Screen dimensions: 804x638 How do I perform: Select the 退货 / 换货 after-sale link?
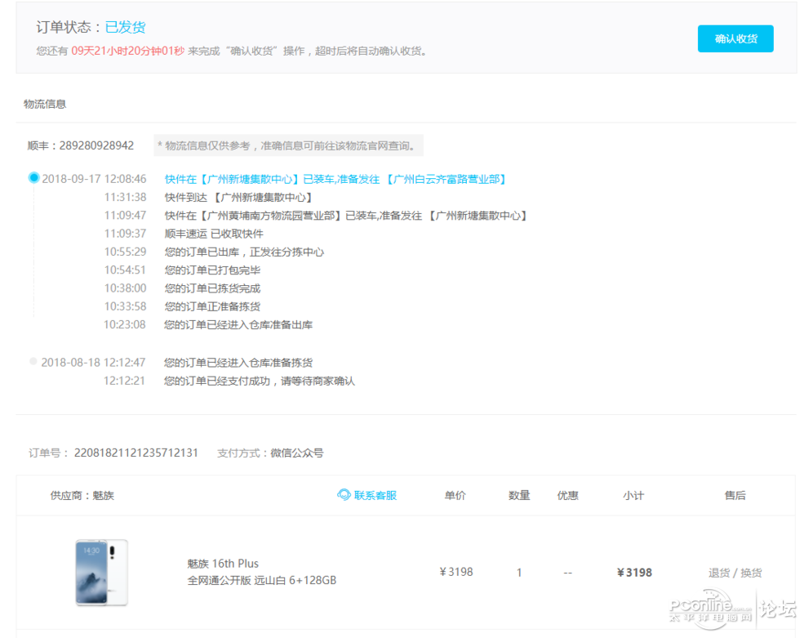pos(735,573)
